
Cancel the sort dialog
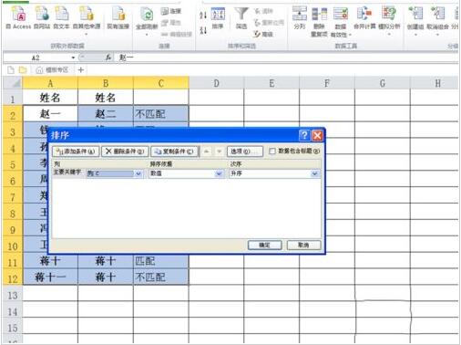[303, 245]
